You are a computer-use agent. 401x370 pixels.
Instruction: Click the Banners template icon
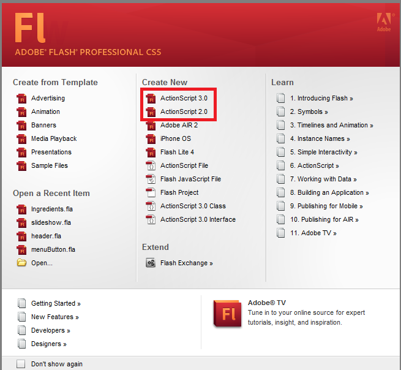point(22,126)
